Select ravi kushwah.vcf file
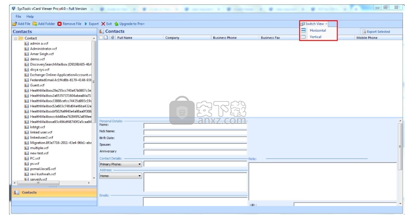The width and height of the screenshot is (417, 222). click(x=43, y=174)
